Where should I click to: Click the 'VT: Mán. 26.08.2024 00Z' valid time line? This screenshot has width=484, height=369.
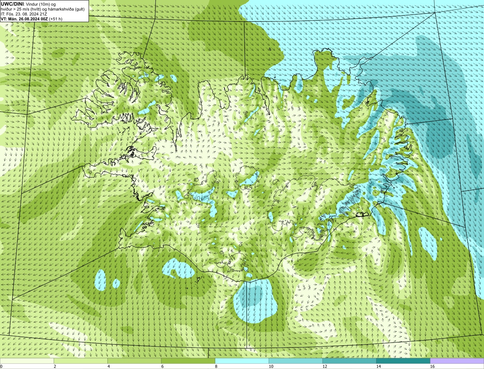pyautogui.click(x=31, y=18)
